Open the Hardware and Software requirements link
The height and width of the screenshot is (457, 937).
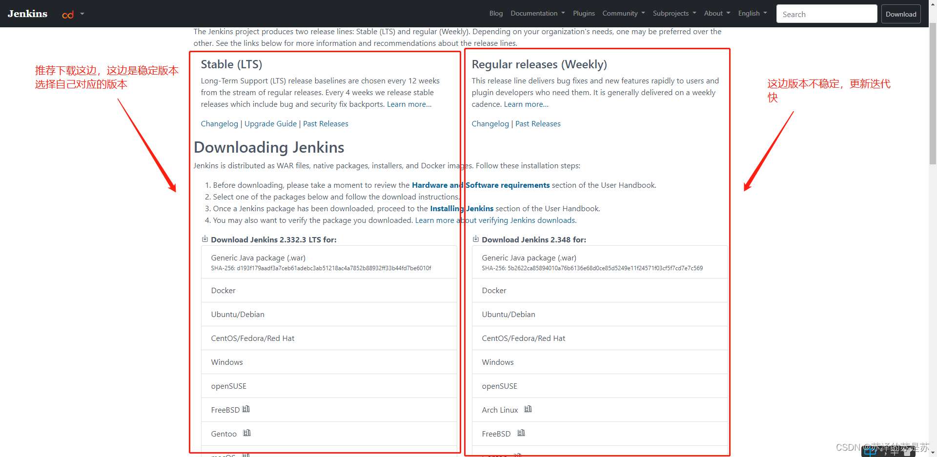(481, 185)
